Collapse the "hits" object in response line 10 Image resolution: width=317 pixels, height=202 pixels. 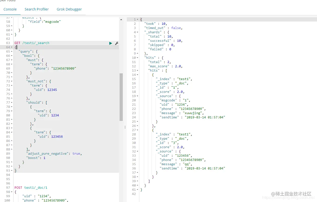pos(138,58)
